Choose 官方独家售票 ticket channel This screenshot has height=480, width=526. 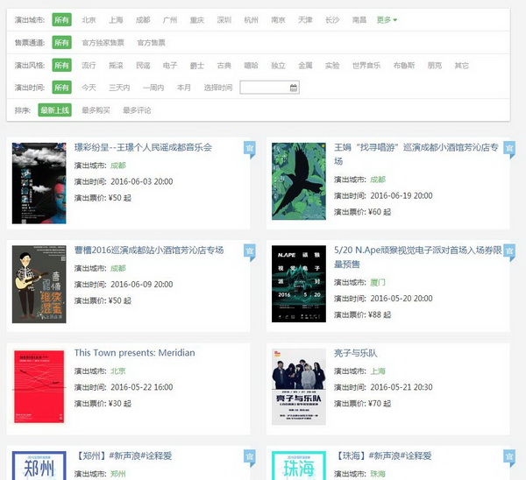point(103,43)
